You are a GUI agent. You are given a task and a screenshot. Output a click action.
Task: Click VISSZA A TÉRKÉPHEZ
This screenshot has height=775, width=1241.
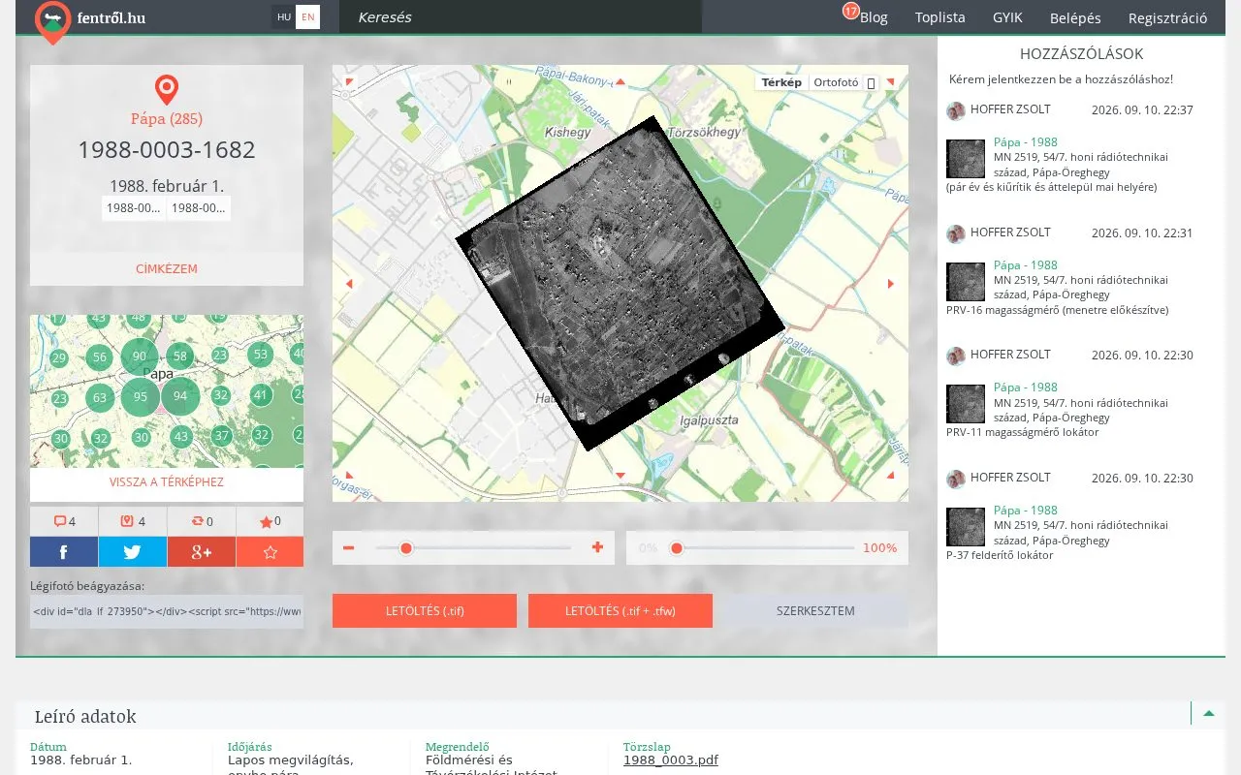[x=167, y=481]
